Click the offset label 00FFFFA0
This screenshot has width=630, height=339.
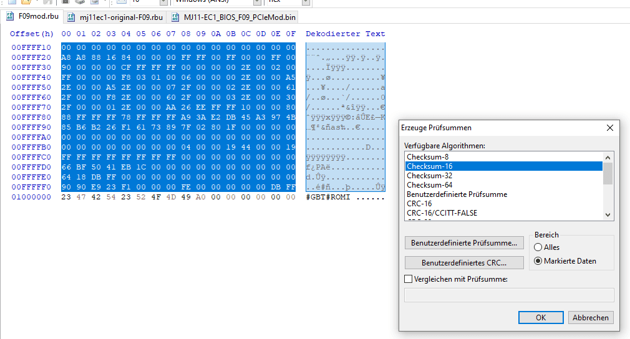pos(31,137)
